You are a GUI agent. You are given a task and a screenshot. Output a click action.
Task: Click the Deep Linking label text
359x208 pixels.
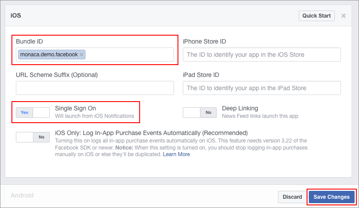point(240,108)
